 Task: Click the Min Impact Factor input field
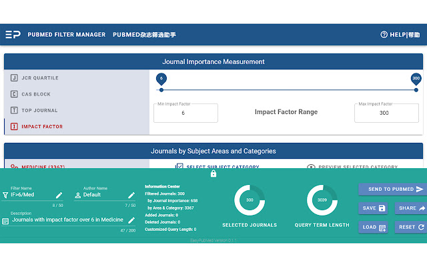coord(185,113)
